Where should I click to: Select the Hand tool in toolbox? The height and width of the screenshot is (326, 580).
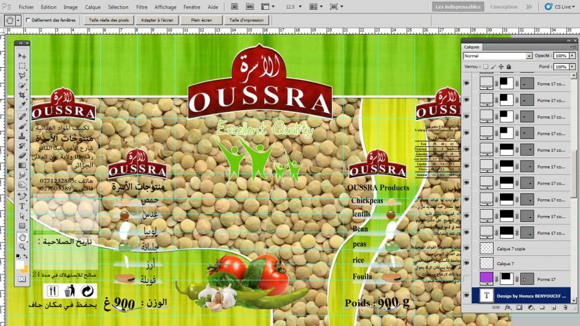22,237
